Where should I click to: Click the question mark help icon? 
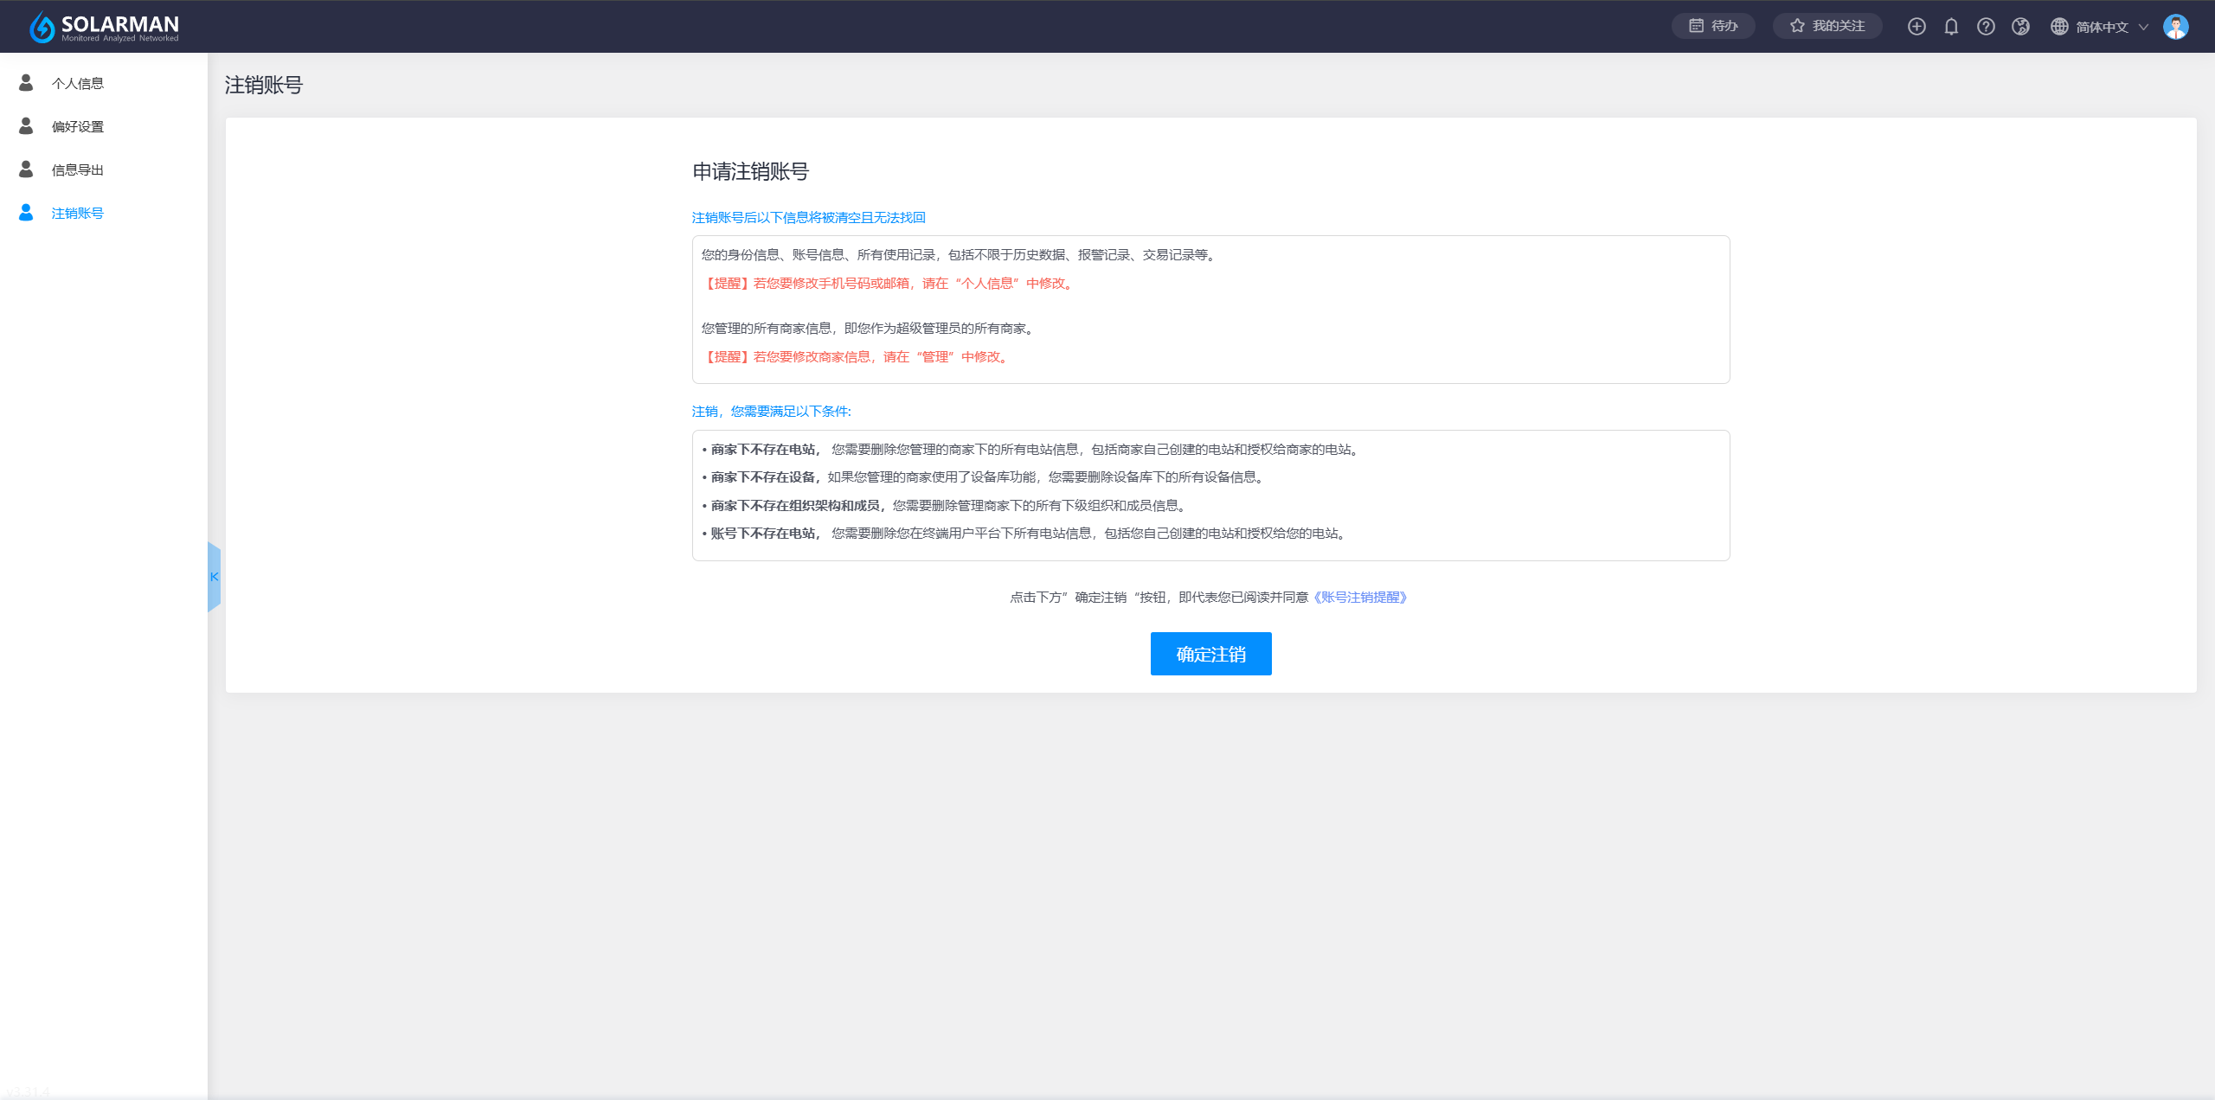(x=1986, y=27)
